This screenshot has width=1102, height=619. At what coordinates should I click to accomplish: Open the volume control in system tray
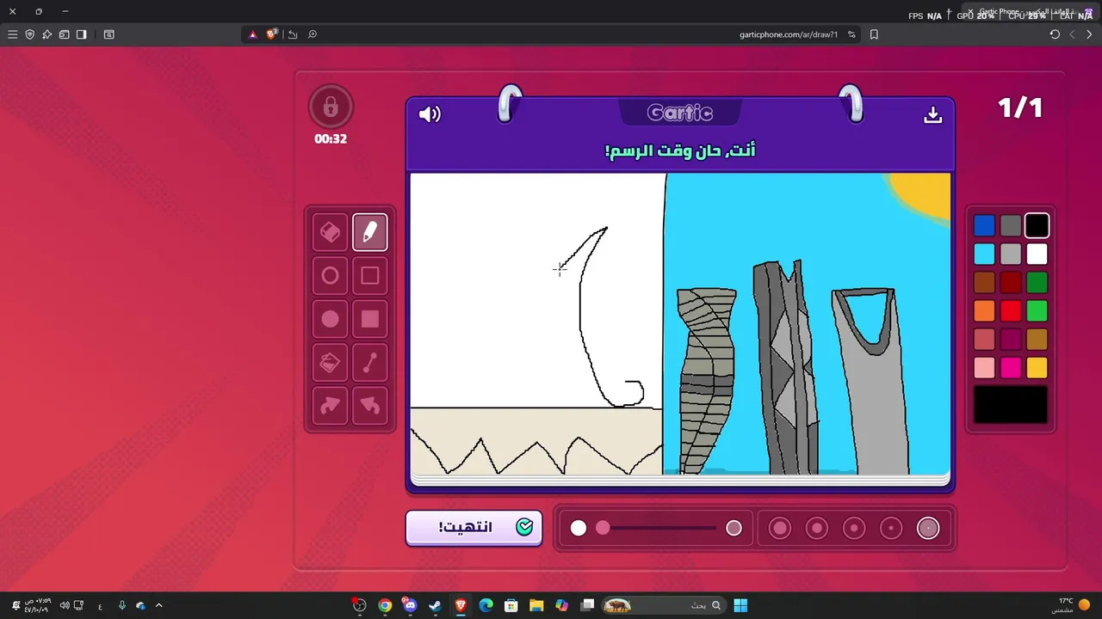(65, 605)
